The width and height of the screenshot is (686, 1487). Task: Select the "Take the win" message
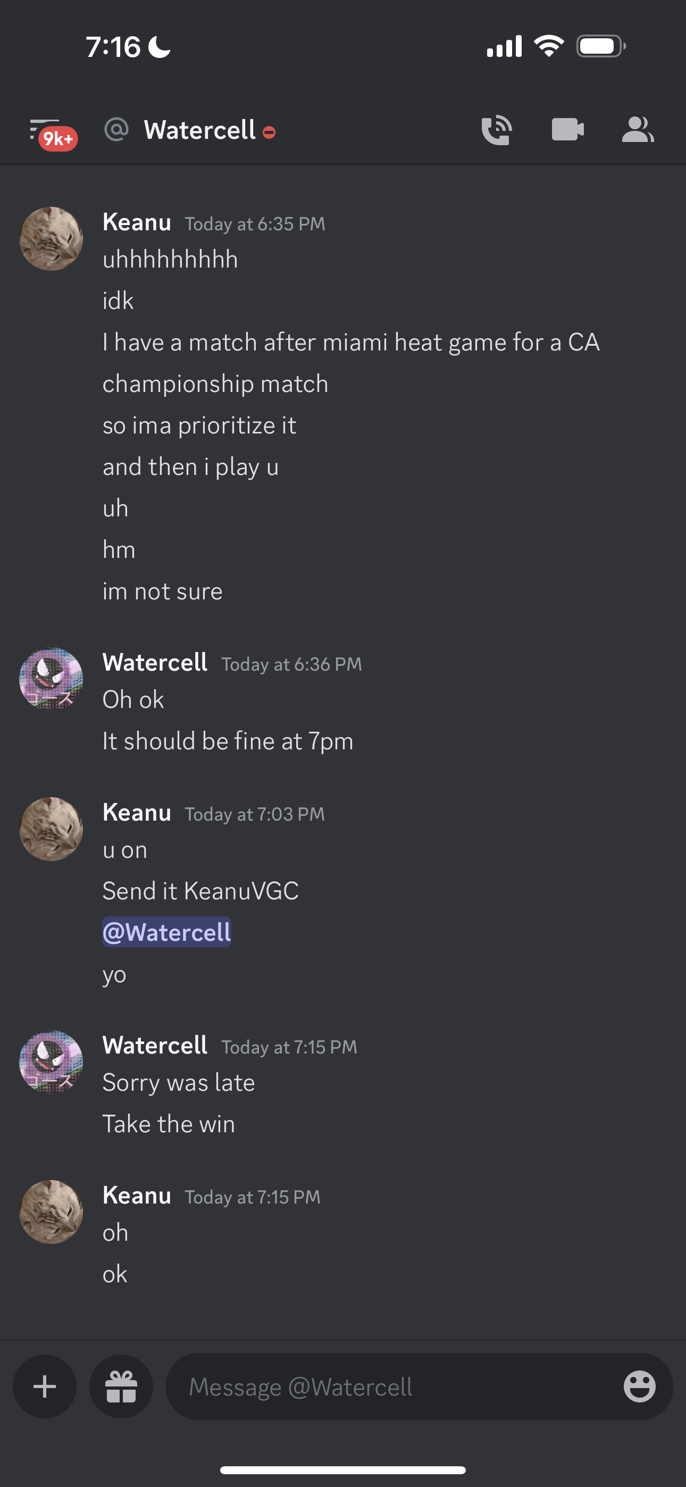[169, 1124]
